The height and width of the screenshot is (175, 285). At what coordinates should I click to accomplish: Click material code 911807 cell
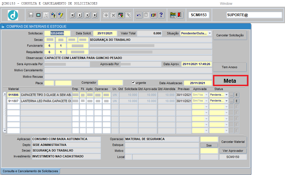[x=13, y=101]
